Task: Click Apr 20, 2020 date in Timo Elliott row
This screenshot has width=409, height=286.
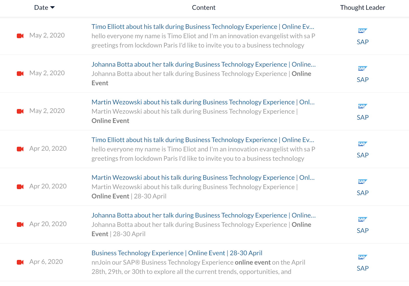Action: coord(48,149)
